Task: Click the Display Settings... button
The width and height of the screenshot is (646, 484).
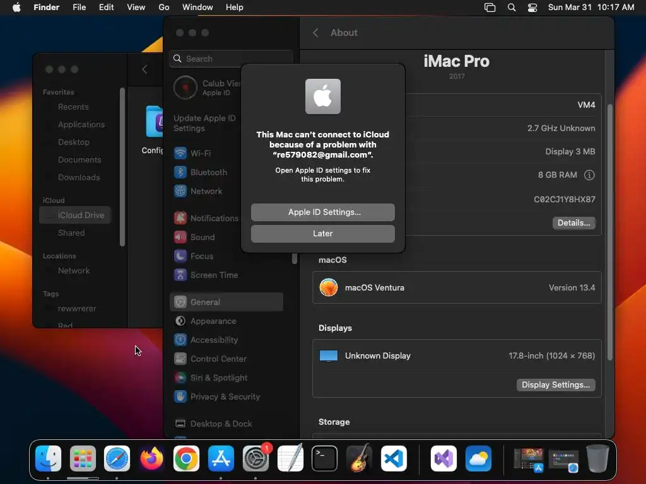Action: [556, 385]
